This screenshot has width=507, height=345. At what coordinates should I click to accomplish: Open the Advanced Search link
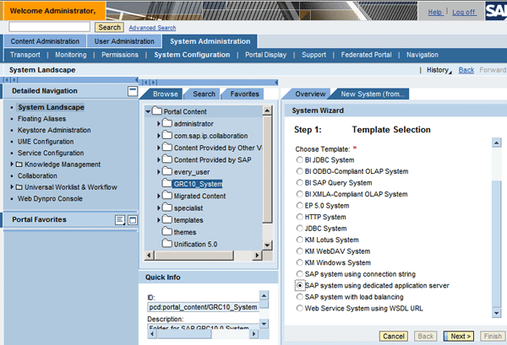(152, 28)
